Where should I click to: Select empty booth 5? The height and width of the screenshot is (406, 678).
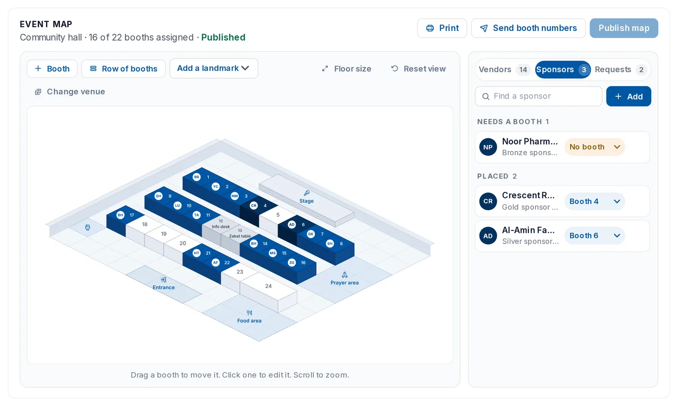point(278,215)
